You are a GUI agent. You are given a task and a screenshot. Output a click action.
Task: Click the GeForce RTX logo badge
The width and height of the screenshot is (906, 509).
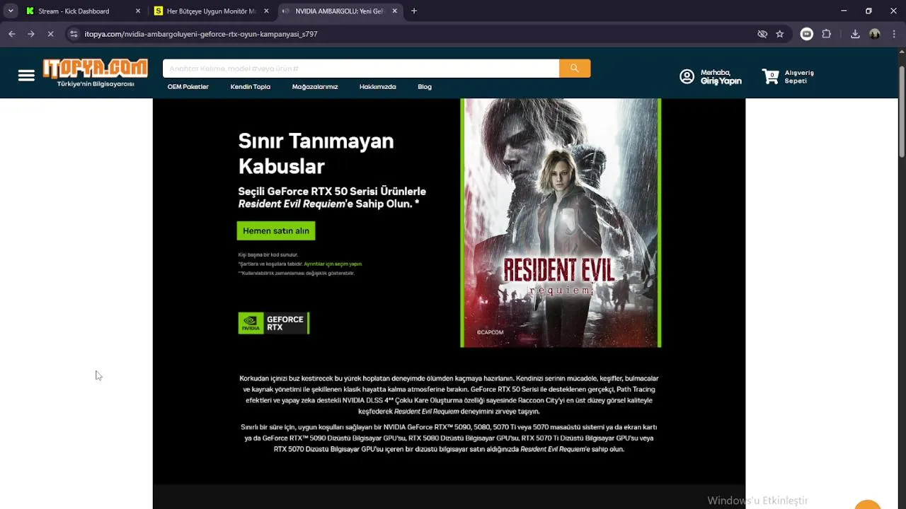click(274, 323)
